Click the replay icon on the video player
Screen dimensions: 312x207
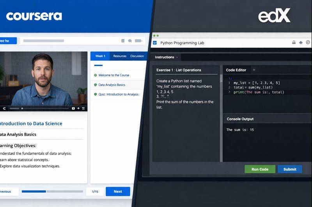click(4, 108)
